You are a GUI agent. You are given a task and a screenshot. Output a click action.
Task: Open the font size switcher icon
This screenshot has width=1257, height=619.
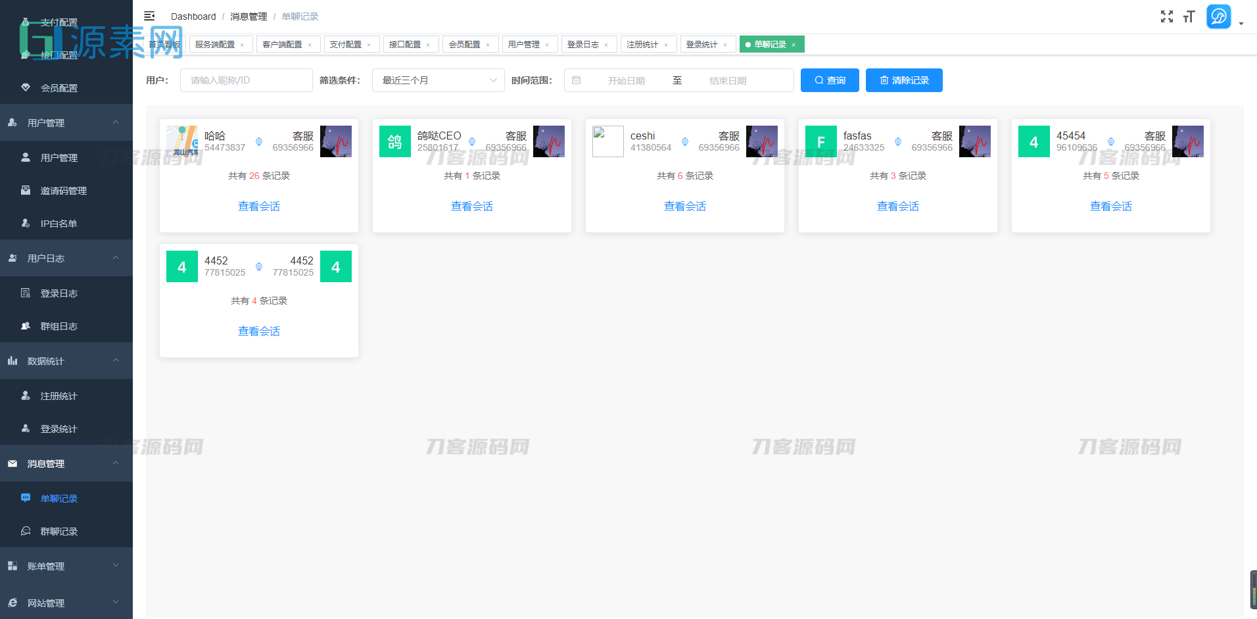point(1189,16)
